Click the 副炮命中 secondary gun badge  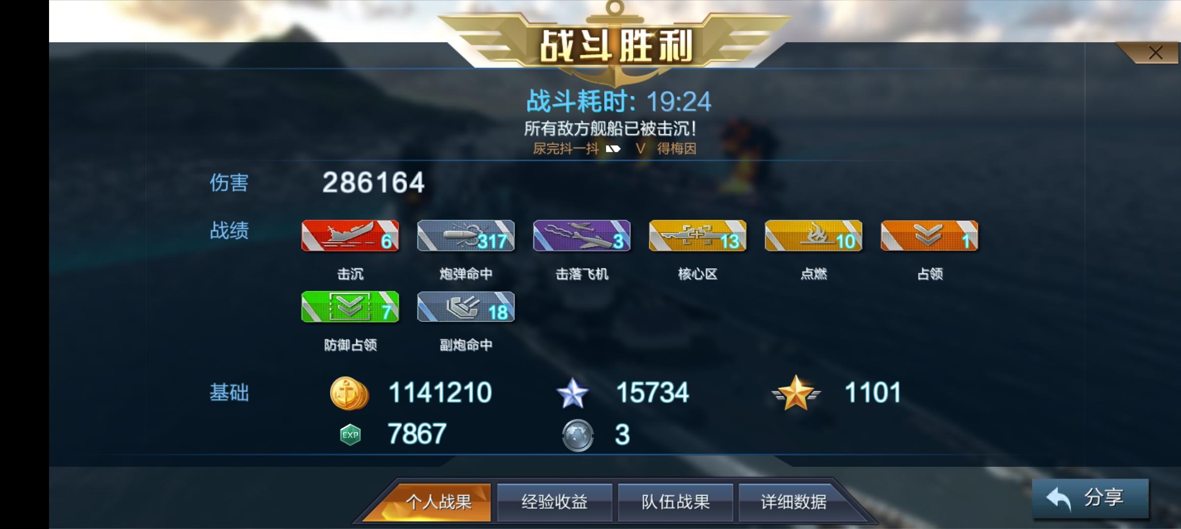(x=465, y=307)
